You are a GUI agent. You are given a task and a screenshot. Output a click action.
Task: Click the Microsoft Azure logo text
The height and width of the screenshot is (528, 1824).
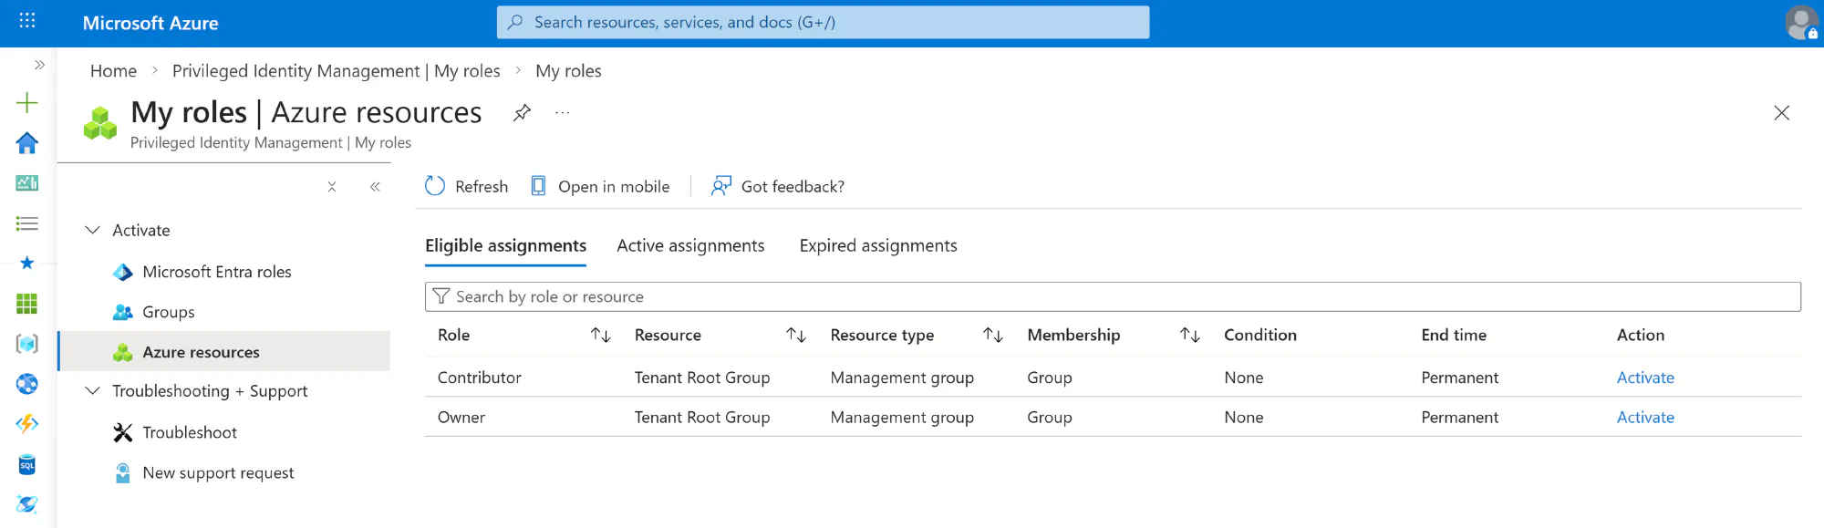[150, 23]
